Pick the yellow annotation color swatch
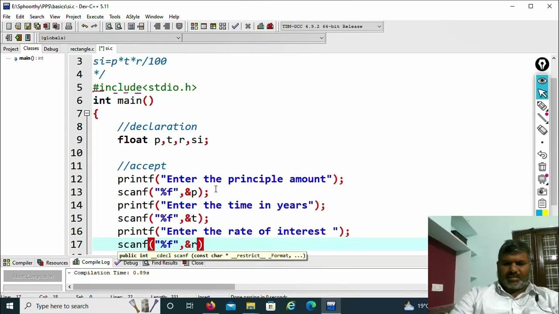559x314 pixels. [545, 213]
